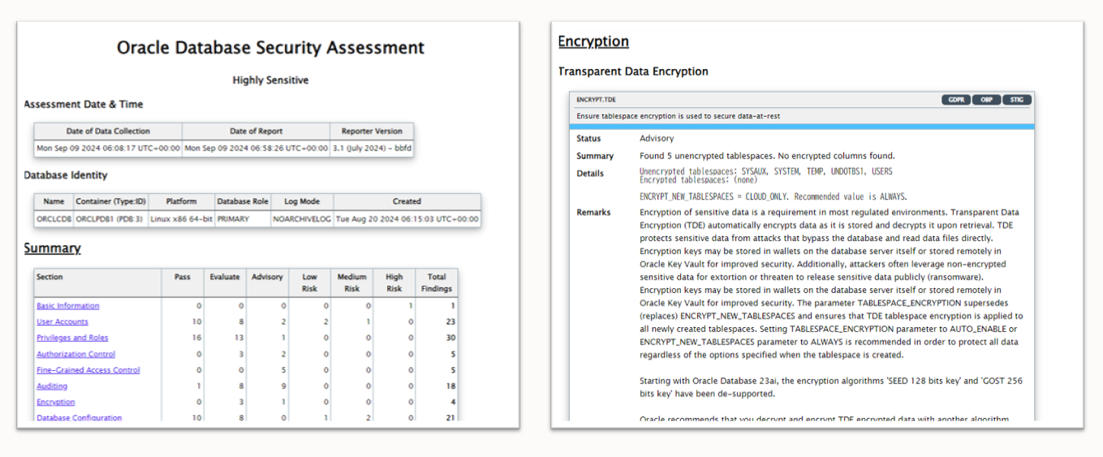Click the Status label in ENCRYPT.TDE finding
The width and height of the screenshot is (1103, 457).
tap(588, 139)
